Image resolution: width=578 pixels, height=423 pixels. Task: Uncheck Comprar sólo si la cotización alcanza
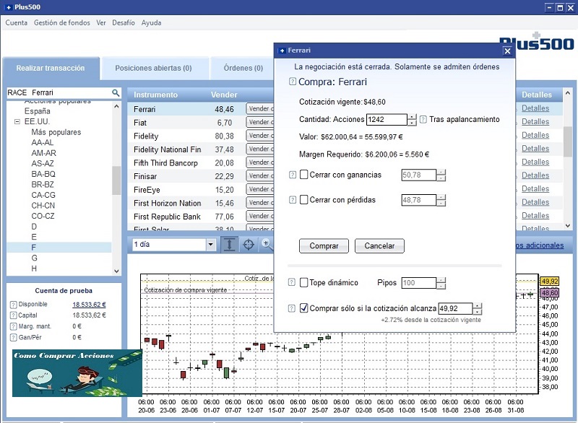click(303, 308)
